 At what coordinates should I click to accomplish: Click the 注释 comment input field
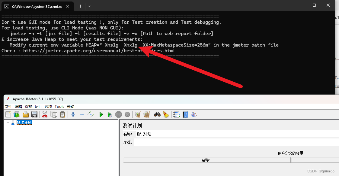point(237,142)
